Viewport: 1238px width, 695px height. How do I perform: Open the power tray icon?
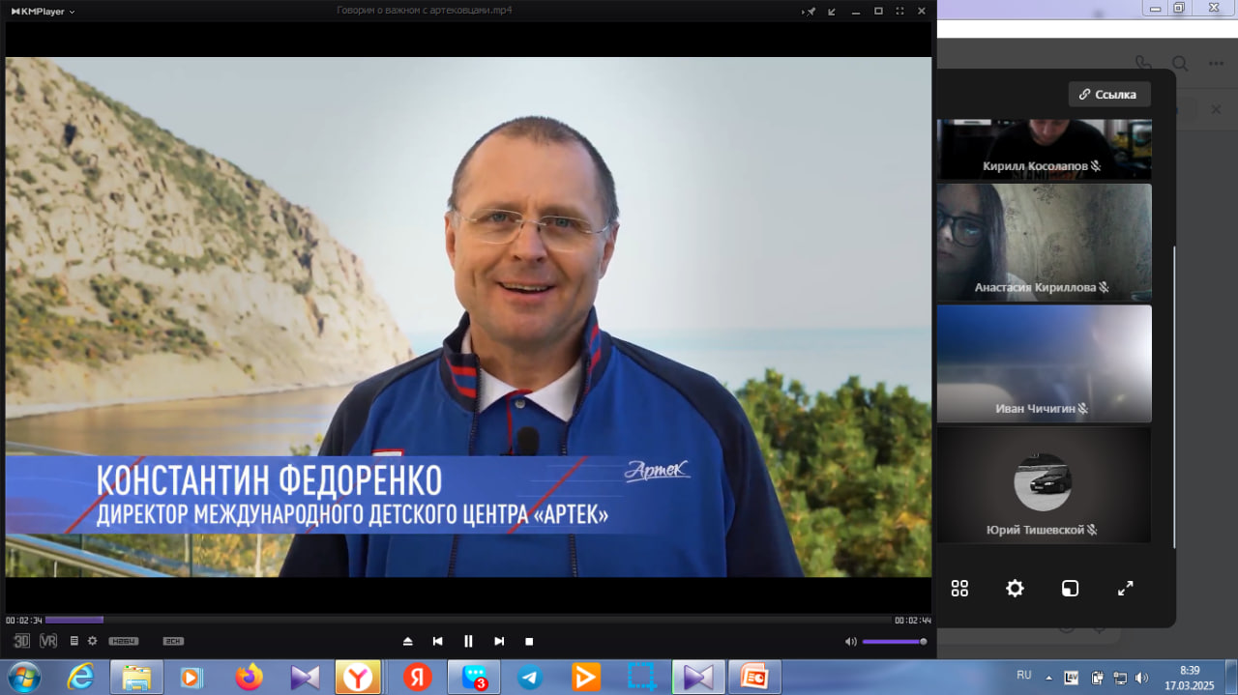(x=1098, y=677)
